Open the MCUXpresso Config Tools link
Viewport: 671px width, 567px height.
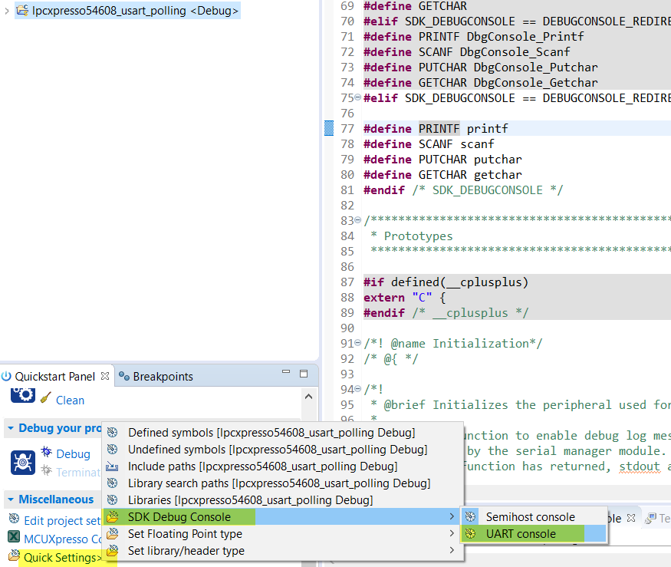62,539
